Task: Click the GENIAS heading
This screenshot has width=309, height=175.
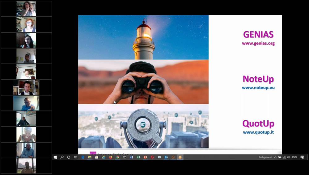Action: pyautogui.click(x=258, y=35)
